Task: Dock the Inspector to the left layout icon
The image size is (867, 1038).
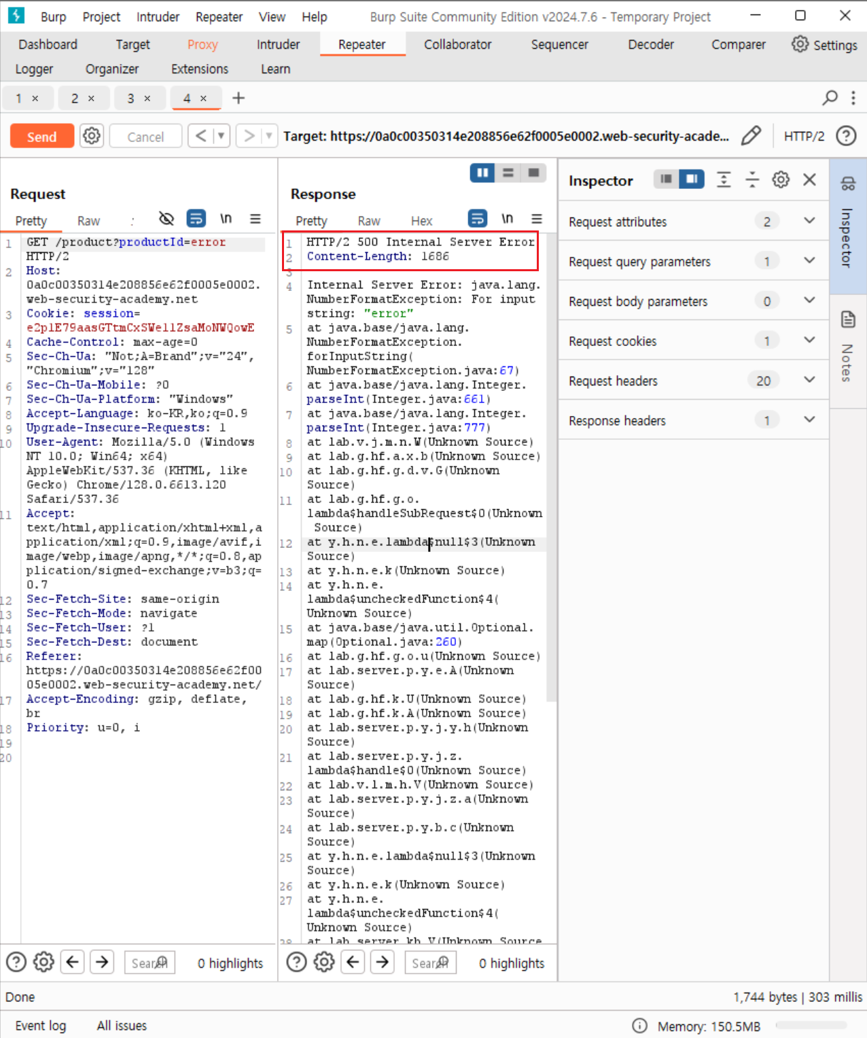Action: [666, 179]
